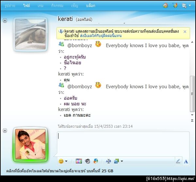
Task: Click the message ผม บอย นะ
Action: [x=75, y=104]
